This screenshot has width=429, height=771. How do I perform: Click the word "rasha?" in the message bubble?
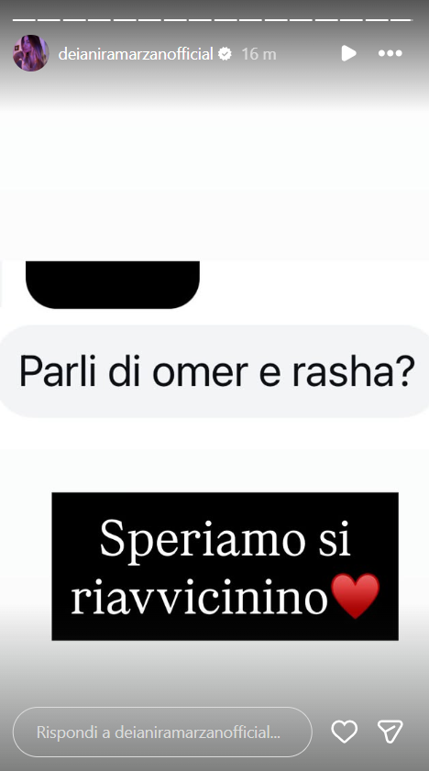coord(353,370)
